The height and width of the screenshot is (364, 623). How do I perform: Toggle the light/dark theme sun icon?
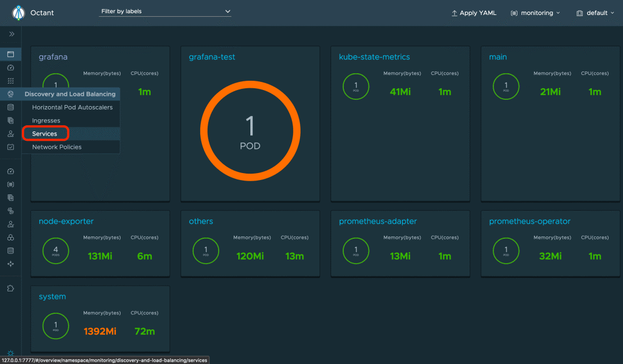tap(11, 353)
